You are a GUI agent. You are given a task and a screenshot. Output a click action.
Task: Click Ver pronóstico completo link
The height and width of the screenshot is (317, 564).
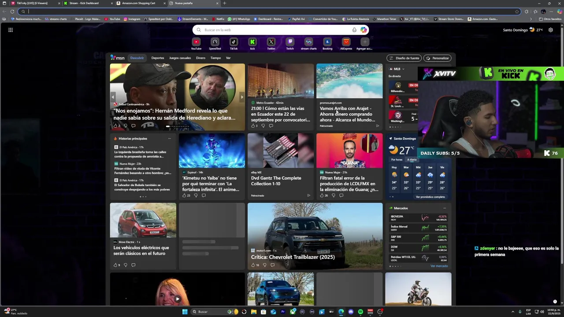(430, 197)
